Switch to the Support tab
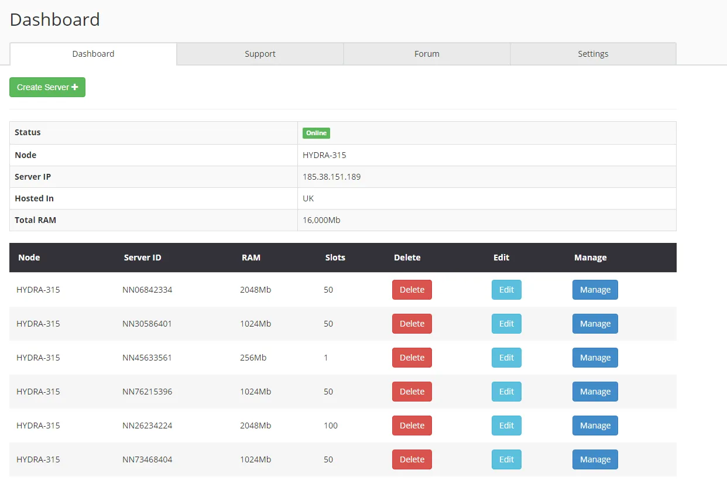727x494 pixels. point(260,54)
